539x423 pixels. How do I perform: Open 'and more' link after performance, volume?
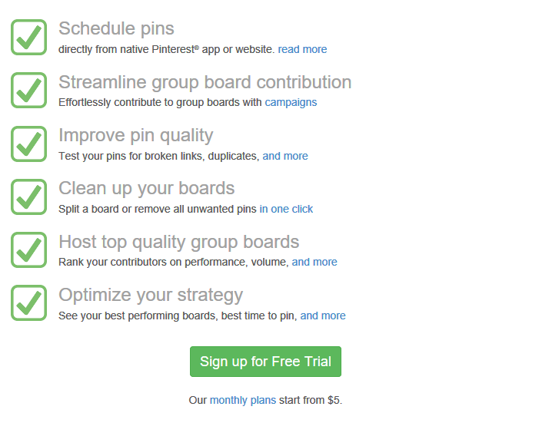point(314,262)
